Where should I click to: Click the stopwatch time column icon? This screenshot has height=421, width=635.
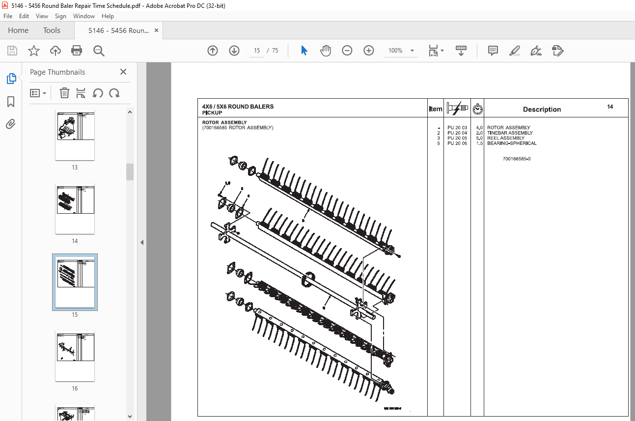pos(477,109)
